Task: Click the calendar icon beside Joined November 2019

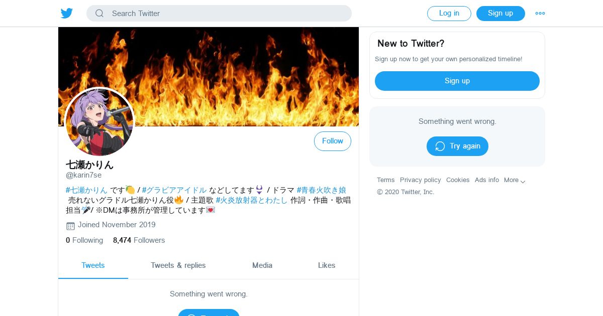Action: click(x=70, y=226)
